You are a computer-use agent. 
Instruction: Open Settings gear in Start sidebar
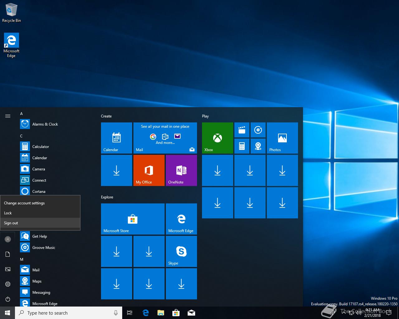coord(8,284)
